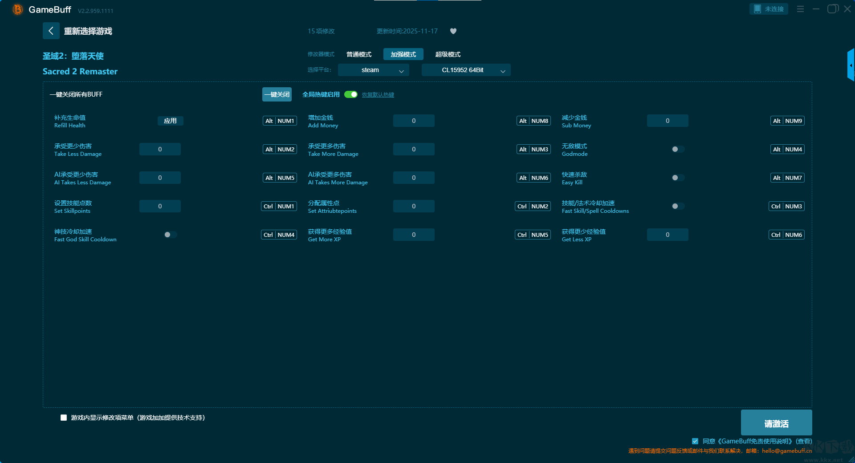Click the Alt NUM5 hotkey box
This screenshot has height=463, width=855.
280,178
